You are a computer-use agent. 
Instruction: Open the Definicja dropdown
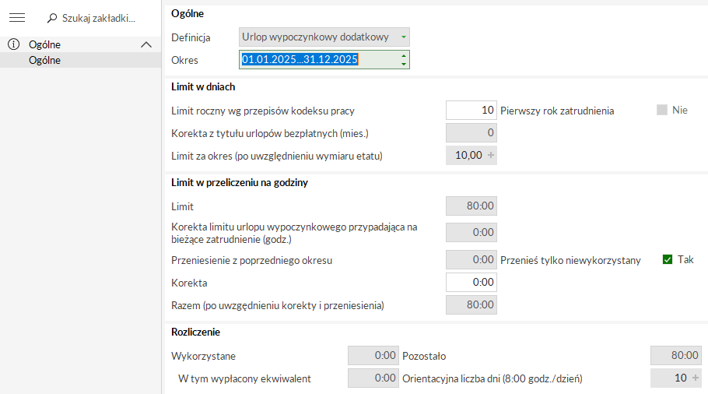point(403,37)
